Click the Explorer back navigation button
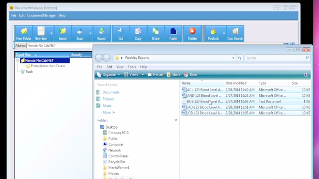This screenshot has height=179, width=319. point(99,58)
